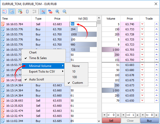Select Chart from the context menu

pos(33,52)
